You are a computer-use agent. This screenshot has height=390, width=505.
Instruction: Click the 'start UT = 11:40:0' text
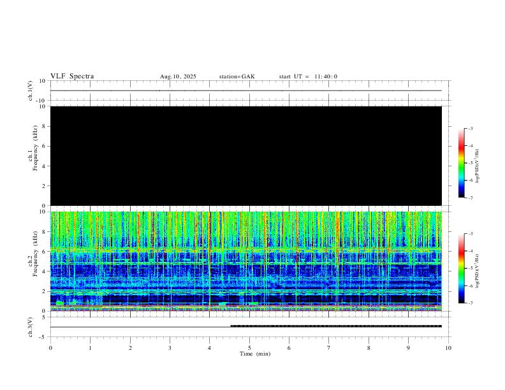tap(308, 76)
